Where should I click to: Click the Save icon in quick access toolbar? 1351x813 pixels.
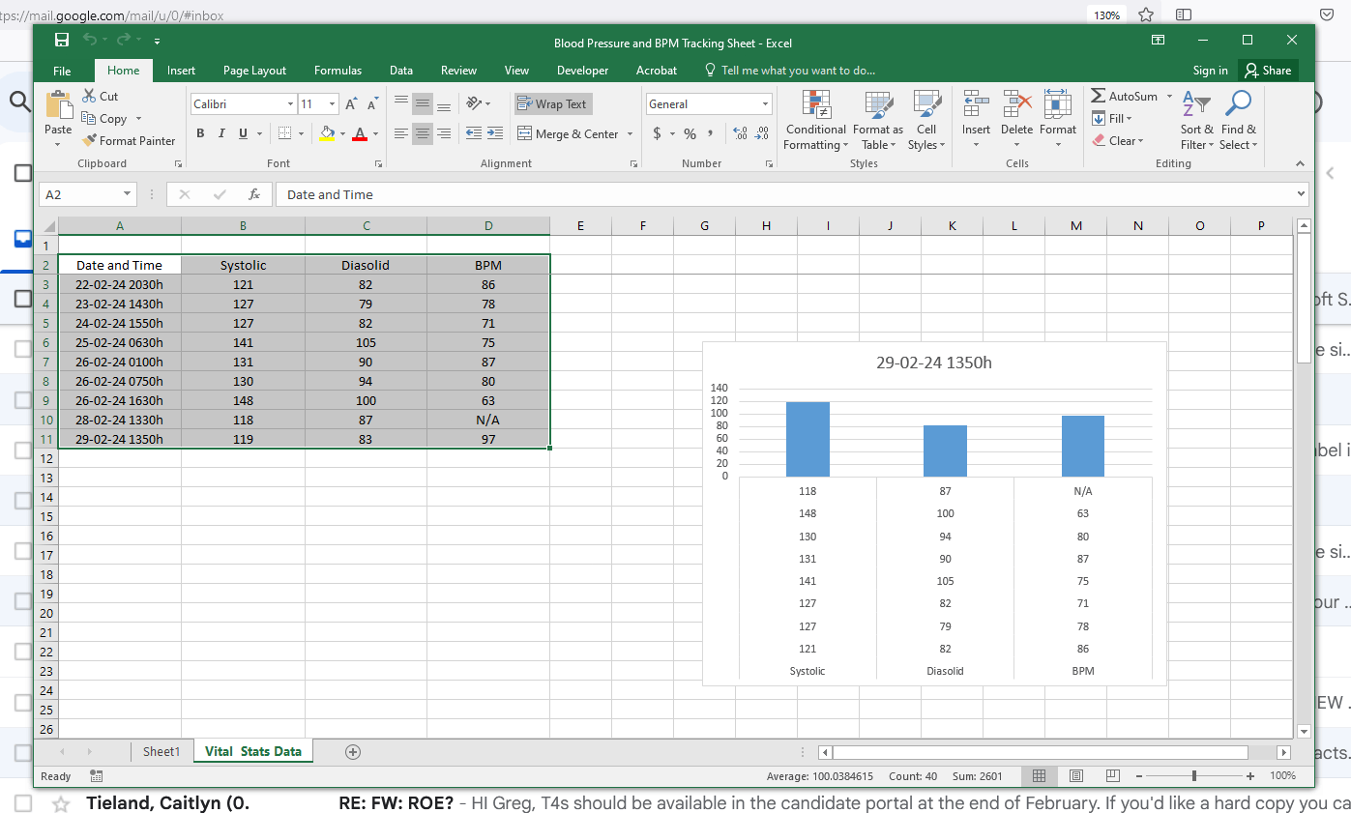pos(62,40)
